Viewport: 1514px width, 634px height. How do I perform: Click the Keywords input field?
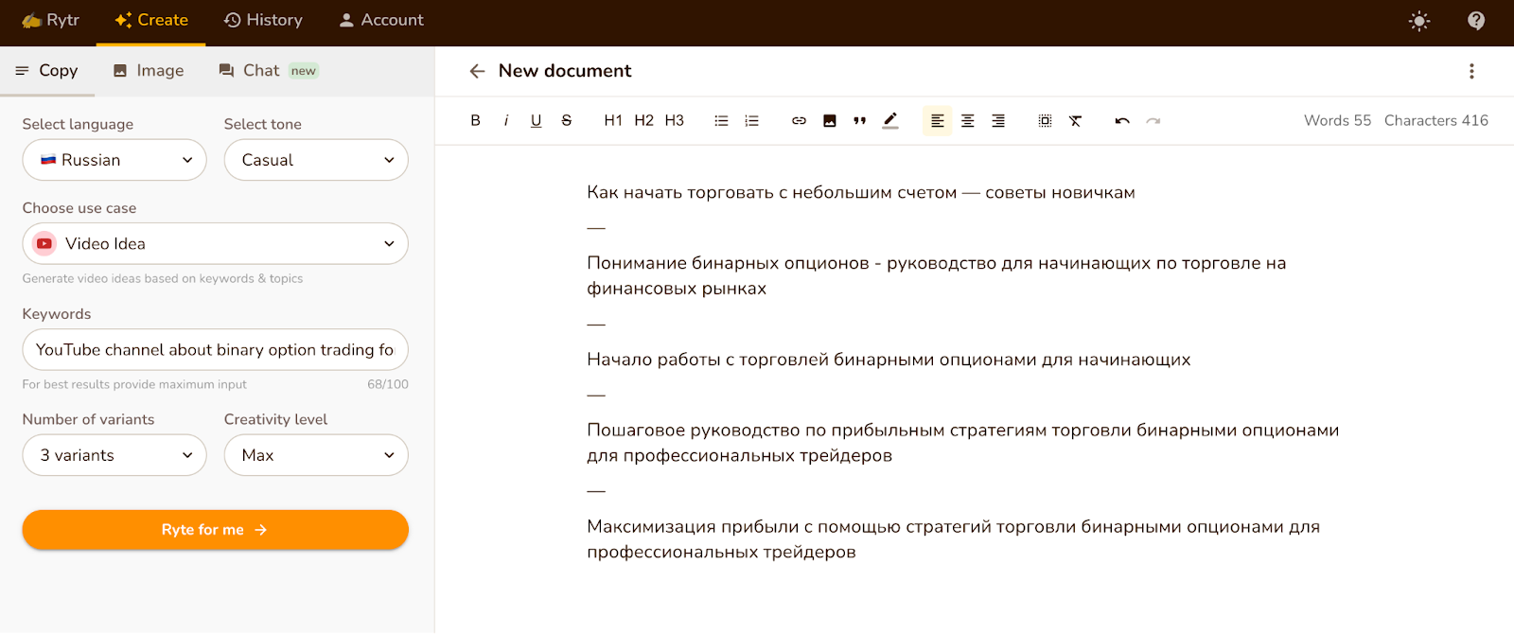click(215, 350)
